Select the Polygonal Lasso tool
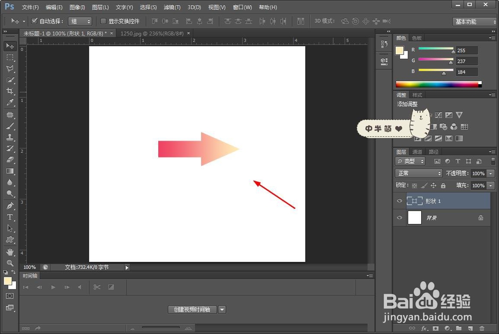499x334 pixels. [10, 69]
